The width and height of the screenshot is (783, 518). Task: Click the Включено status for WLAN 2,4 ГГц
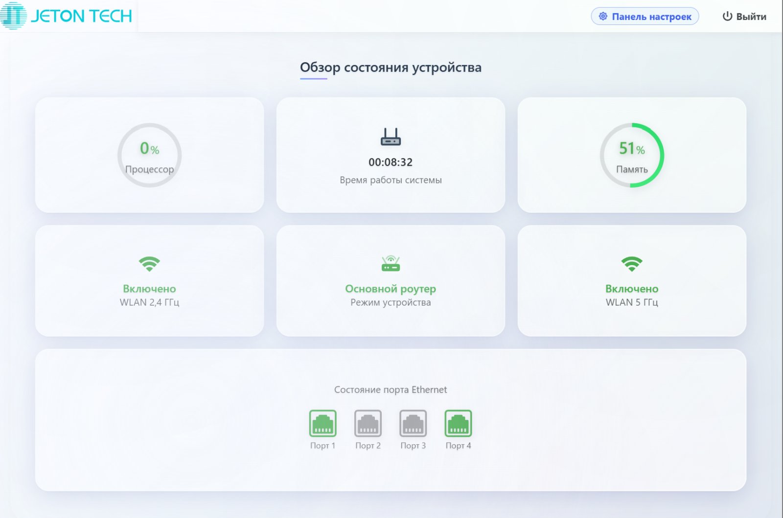click(149, 289)
